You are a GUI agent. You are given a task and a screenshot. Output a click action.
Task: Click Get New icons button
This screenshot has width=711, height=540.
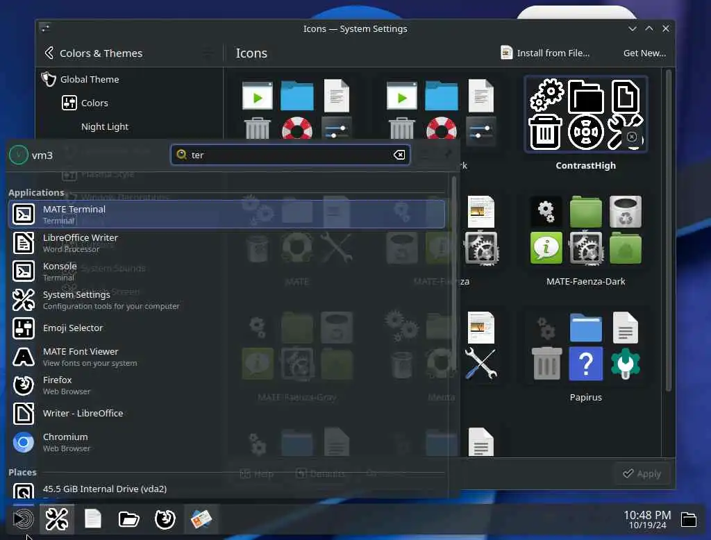point(644,53)
